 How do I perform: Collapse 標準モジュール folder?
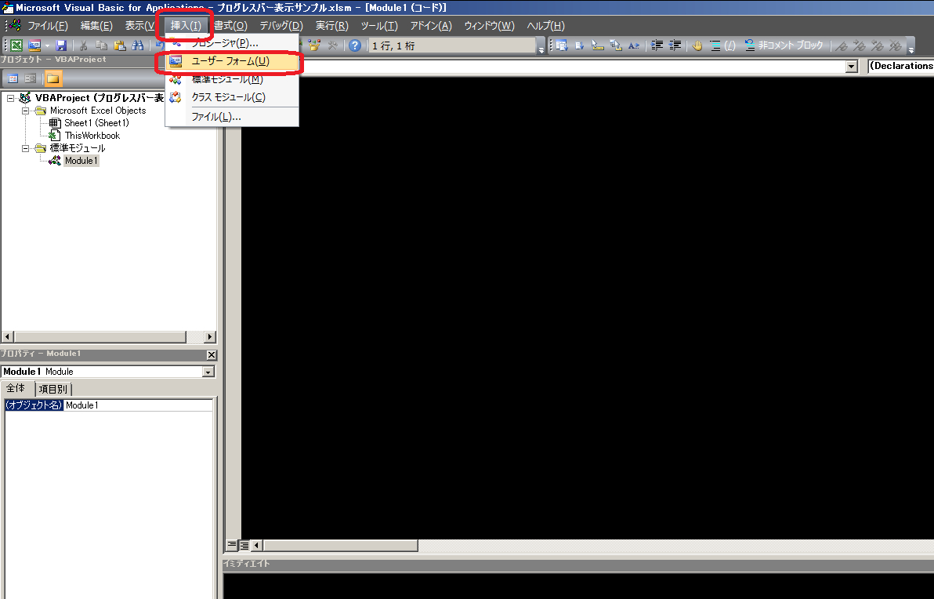tap(25, 148)
